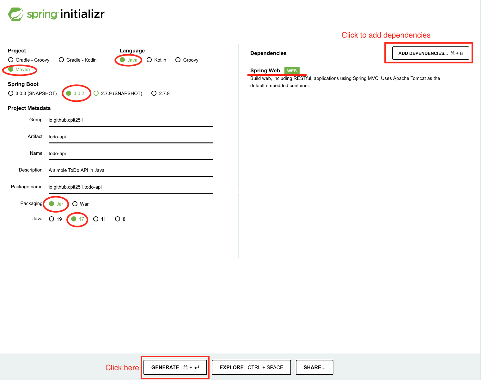Screen dimensions: 481x380
Task: Click the Spring Web dependency title
Action: click(265, 71)
